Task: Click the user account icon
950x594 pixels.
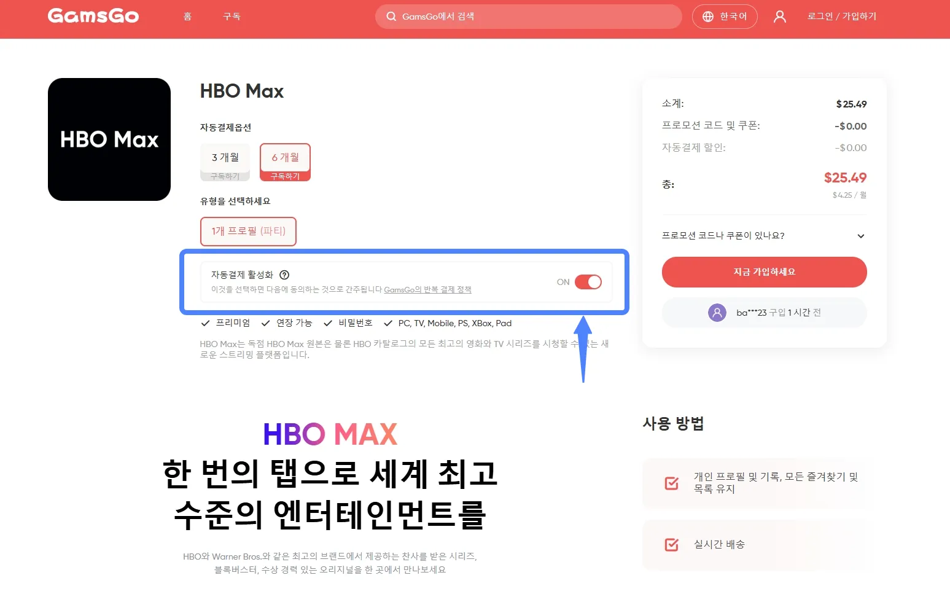Action: (x=779, y=17)
